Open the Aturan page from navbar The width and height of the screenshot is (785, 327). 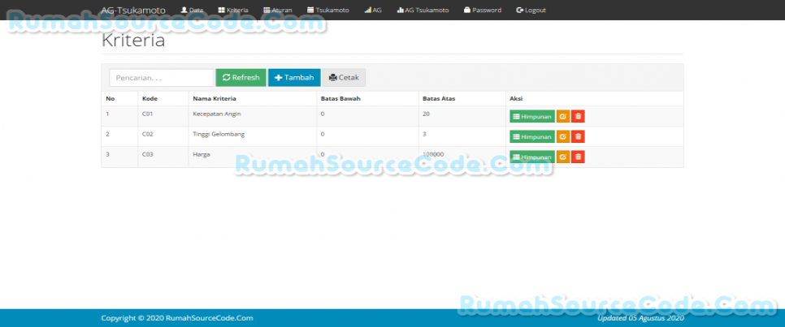(x=278, y=10)
